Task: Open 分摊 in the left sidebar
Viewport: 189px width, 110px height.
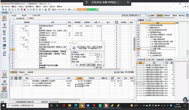Action: coord(4,39)
